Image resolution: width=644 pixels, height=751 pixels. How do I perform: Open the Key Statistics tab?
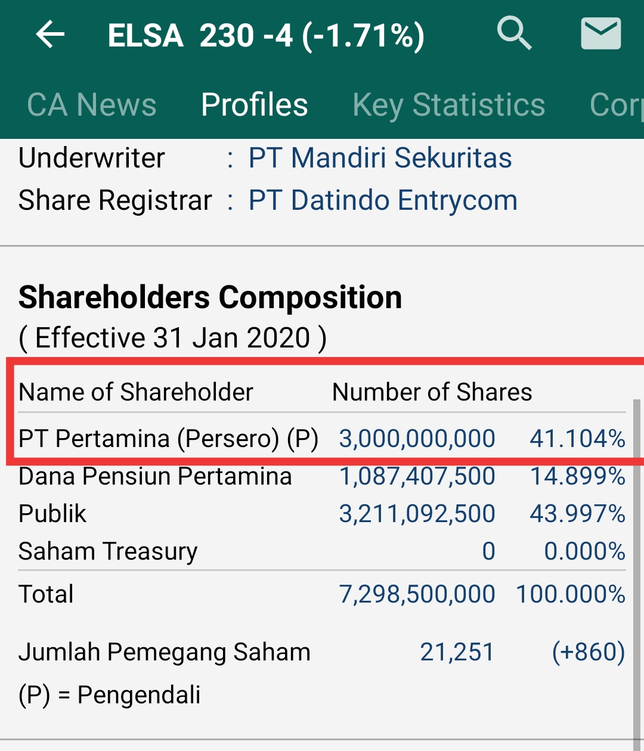click(x=448, y=105)
